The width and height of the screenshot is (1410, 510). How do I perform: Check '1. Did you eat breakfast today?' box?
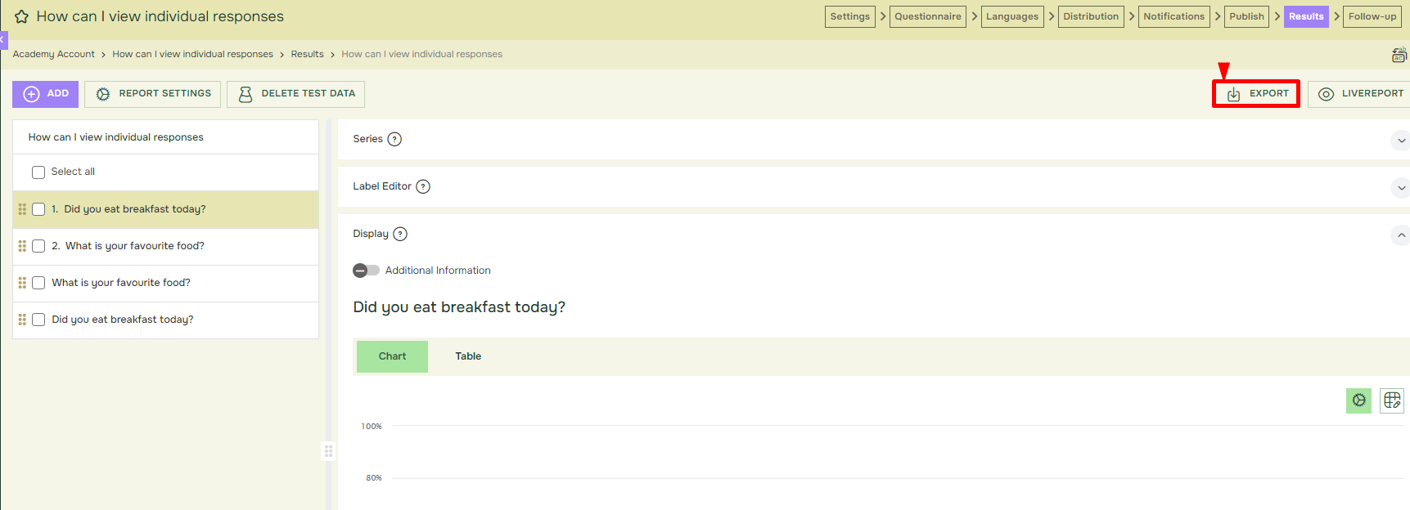click(x=38, y=209)
